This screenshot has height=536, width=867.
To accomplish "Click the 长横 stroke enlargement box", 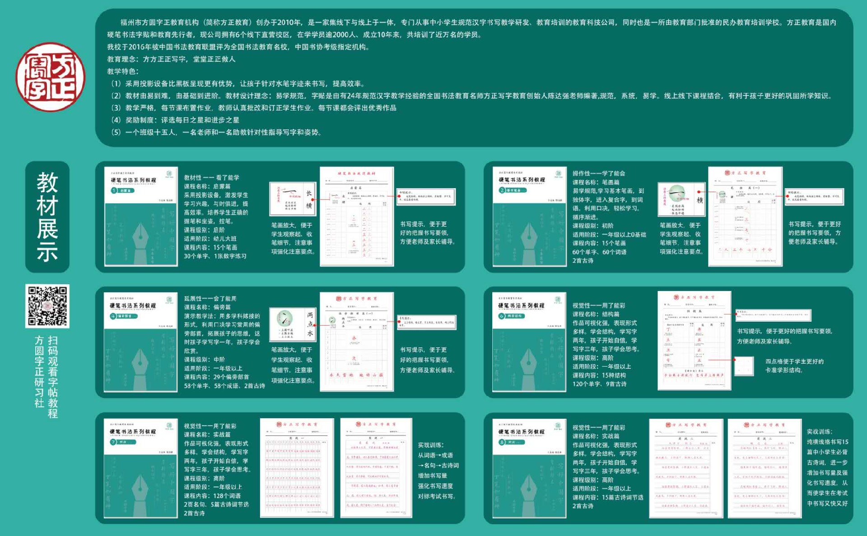I will pyautogui.click(x=293, y=199).
